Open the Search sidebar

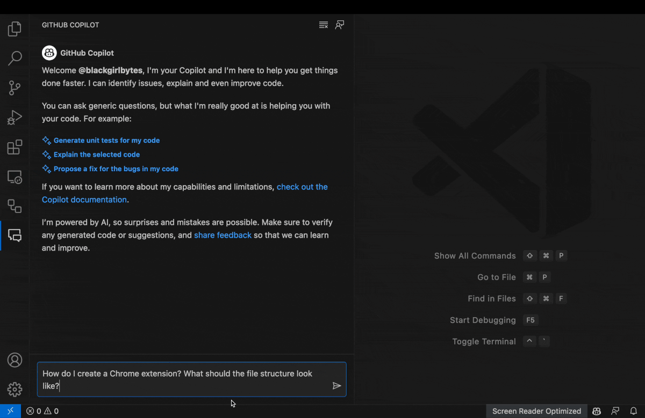coord(15,58)
